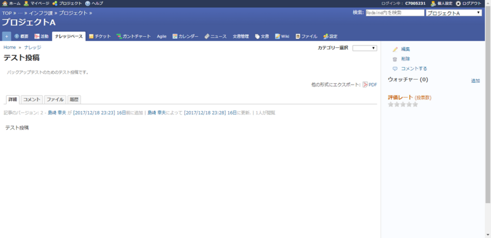Rate article with third star

click(x=403, y=105)
